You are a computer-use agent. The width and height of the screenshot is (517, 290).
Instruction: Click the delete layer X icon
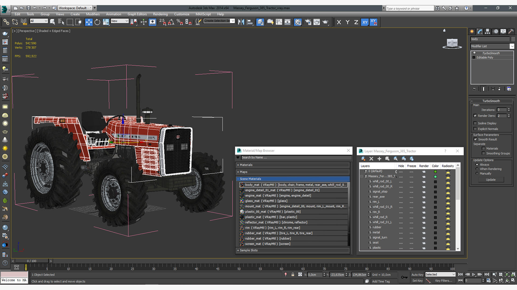click(371, 159)
